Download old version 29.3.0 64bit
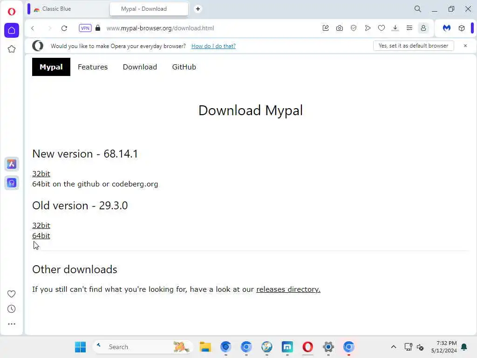 41,235
